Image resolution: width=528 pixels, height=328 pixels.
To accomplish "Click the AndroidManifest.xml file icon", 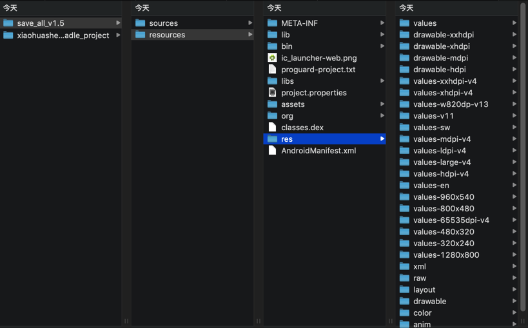I will coord(272,151).
